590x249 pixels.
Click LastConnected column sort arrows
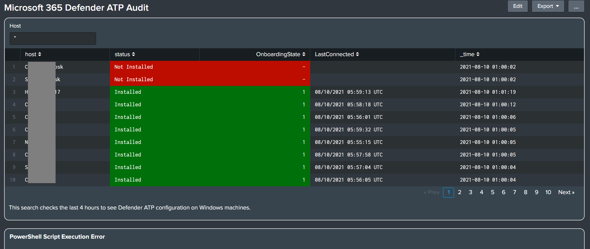pos(357,54)
